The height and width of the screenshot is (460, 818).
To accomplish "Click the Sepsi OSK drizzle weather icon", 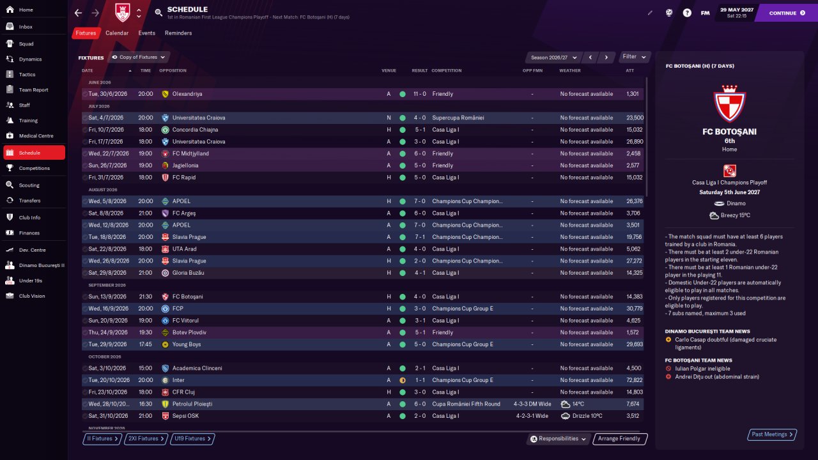I will click(566, 416).
